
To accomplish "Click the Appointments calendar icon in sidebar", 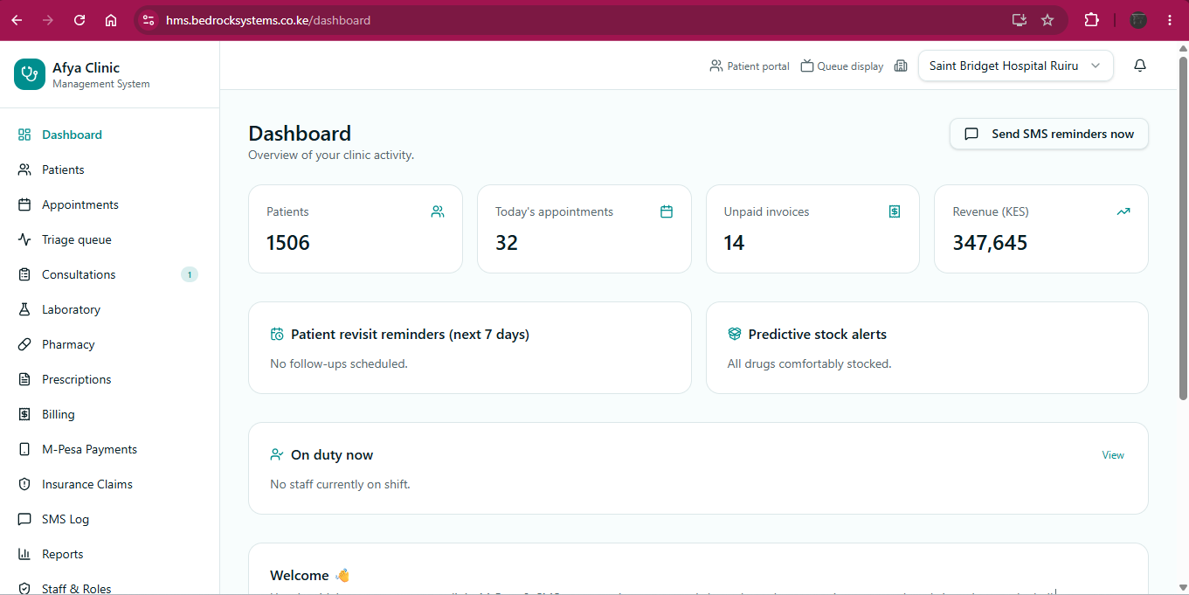I will [24, 204].
